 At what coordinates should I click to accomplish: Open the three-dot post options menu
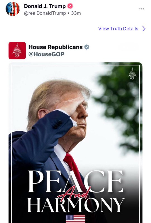142,9
